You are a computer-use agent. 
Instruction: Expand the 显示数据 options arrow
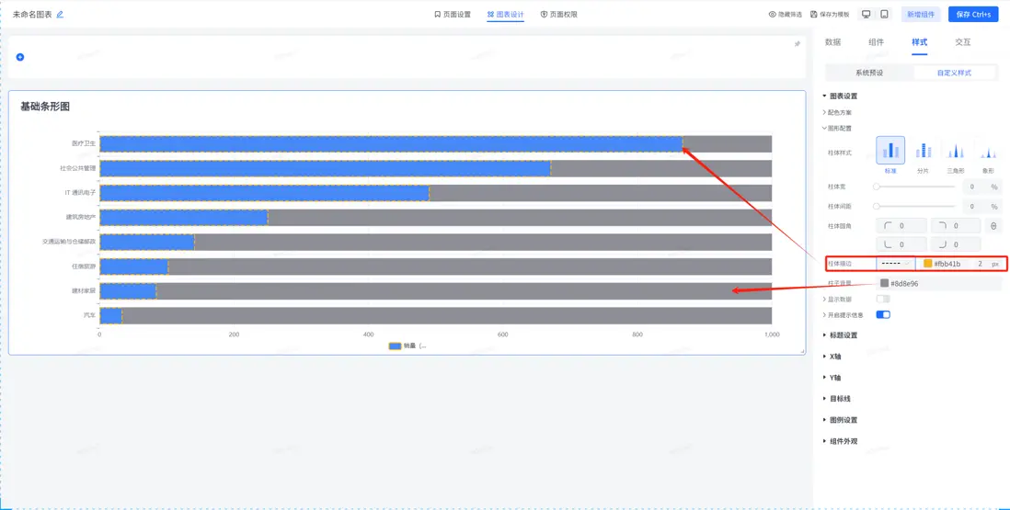click(x=824, y=299)
